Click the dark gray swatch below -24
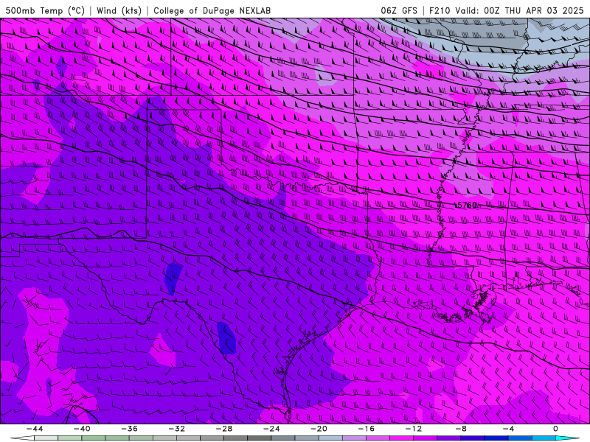590x442 pixels. [260, 438]
